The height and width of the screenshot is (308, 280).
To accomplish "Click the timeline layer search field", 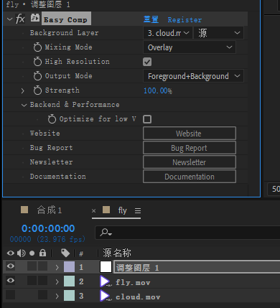I will [x=187, y=233].
